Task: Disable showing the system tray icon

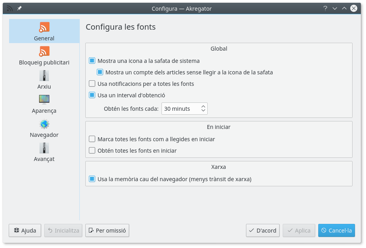Action: pyautogui.click(x=92, y=61)
